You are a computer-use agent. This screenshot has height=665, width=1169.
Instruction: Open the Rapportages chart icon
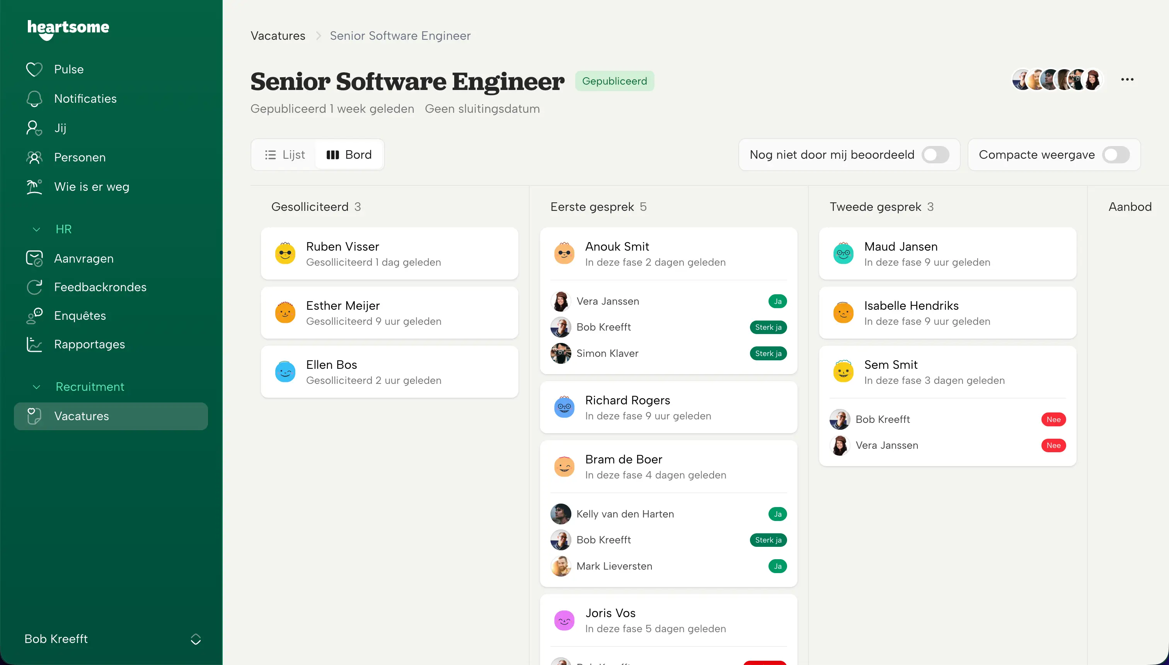34,344
